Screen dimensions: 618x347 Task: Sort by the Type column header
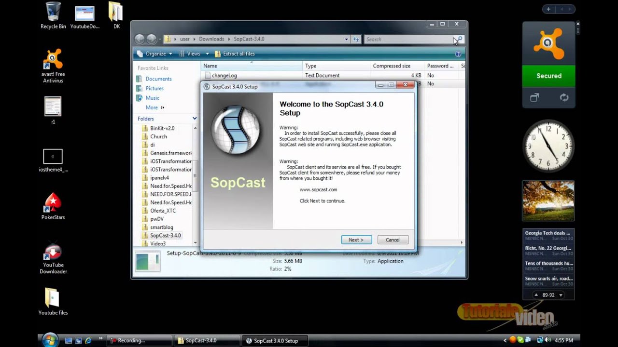(x=337, y=66)
